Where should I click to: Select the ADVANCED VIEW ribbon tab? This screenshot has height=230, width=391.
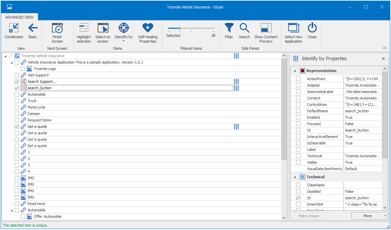click(19, 17)
